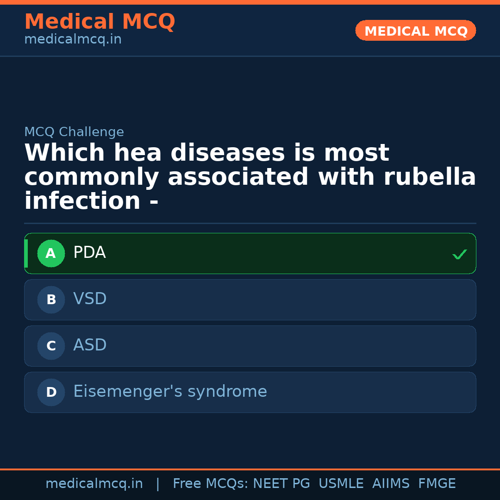Click FMGE in the footer
500x500 pixels.
[437, 484]
